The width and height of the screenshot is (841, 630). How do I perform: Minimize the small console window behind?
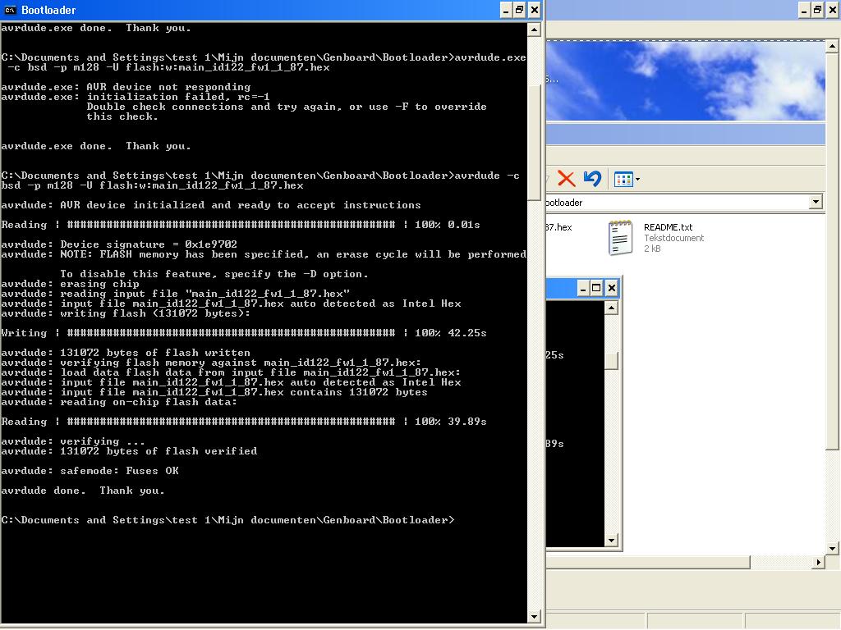(583, 288)
